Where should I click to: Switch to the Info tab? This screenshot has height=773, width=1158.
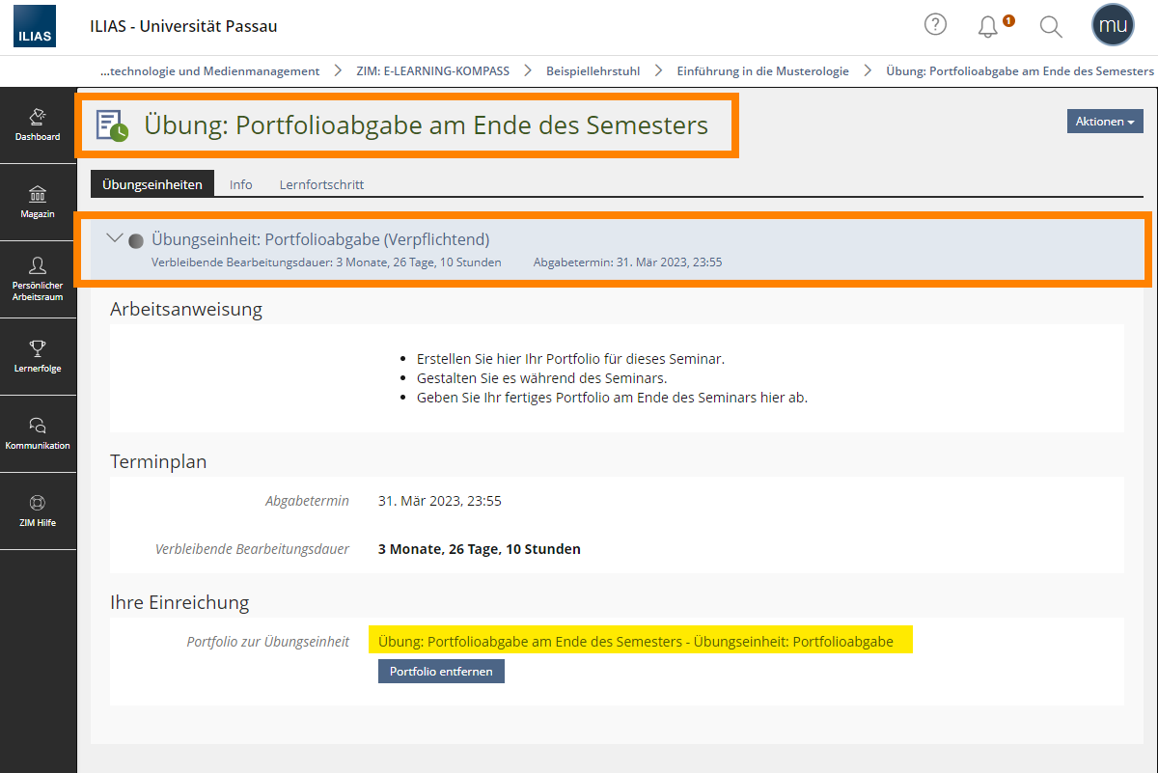[241, 184]
